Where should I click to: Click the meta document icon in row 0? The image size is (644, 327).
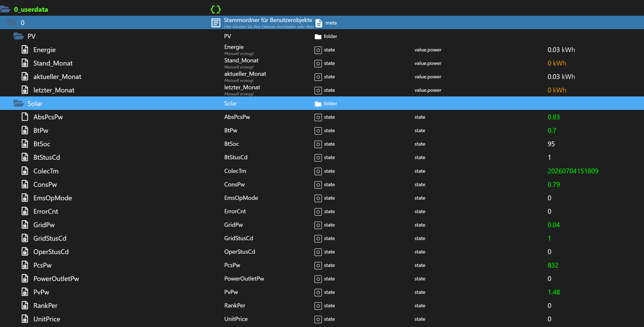click(319, 23)
